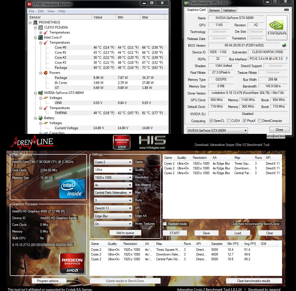Switch to the Sensors tab in GPU-Z
The image size is (296, 291).
coord(214,10)
